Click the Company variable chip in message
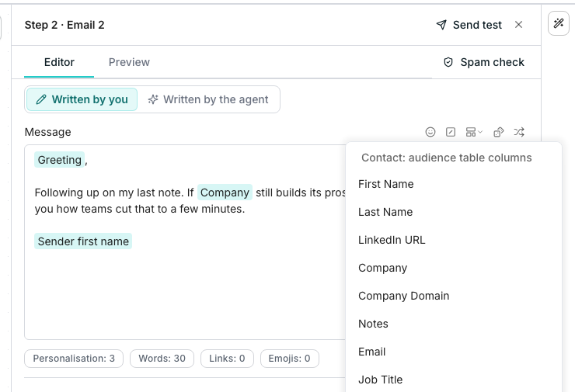Viewport: 575px width, 392px height. click(x=225, y=193)
